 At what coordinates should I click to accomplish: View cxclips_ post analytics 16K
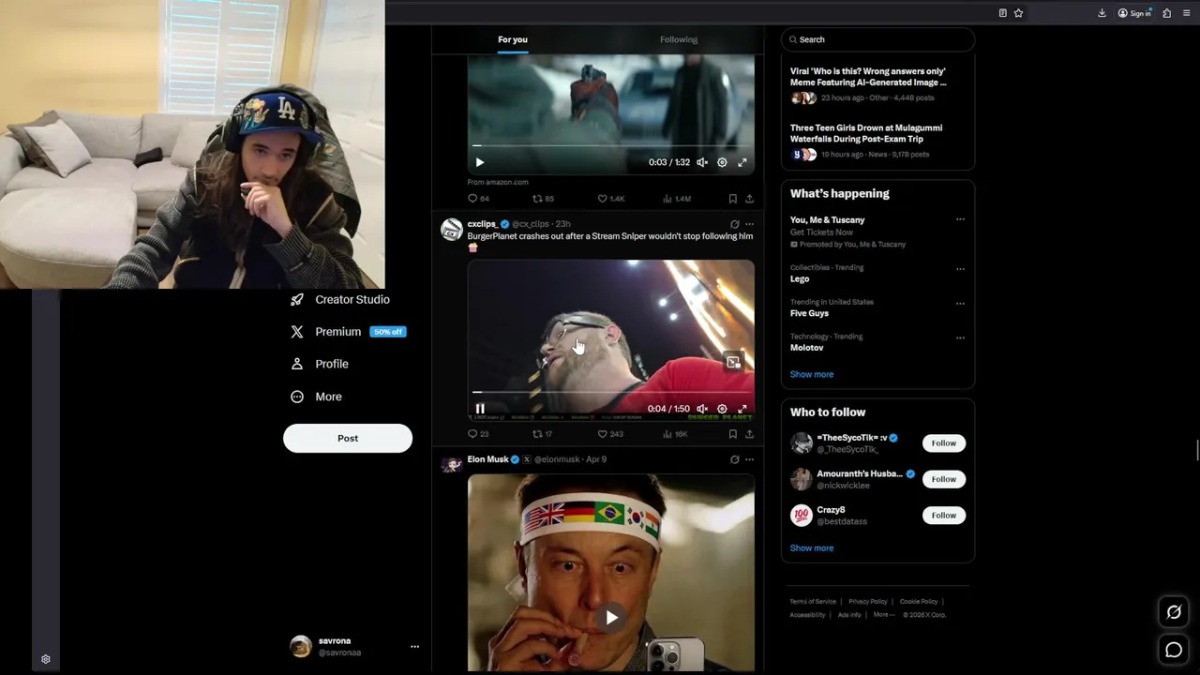[675, 434]
